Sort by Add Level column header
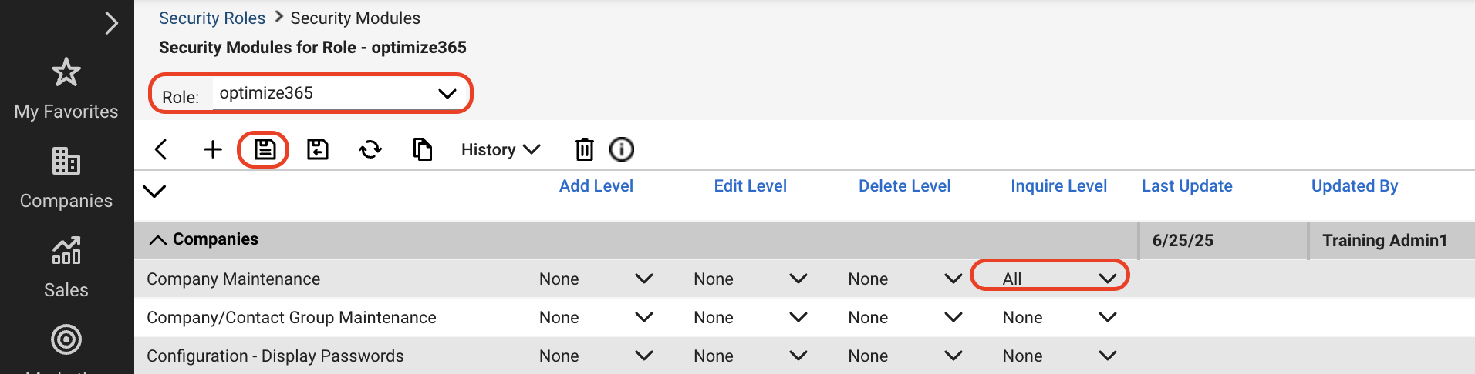This screenshot has width=1475, height=374. pyautogui.click(x=596, y=185)
